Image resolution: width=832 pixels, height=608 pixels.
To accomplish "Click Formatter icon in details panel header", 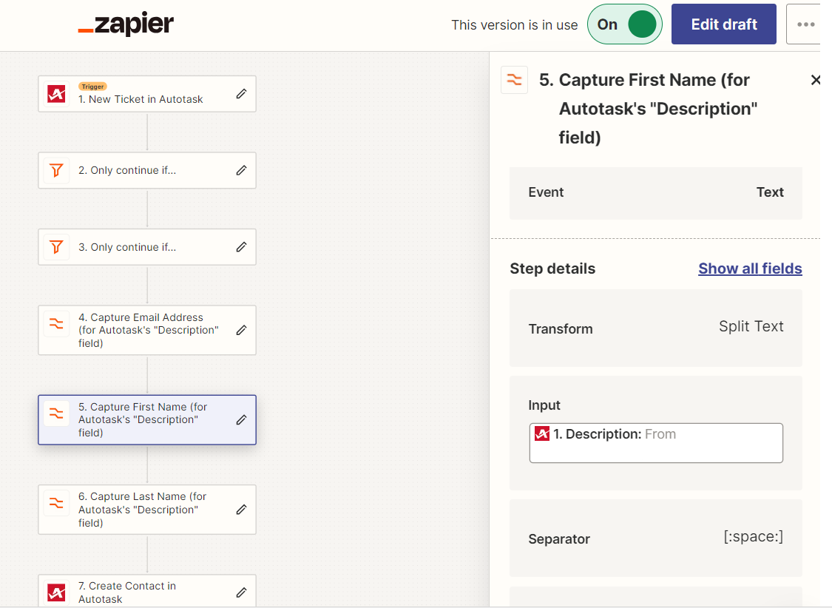I will pos(514,80).
